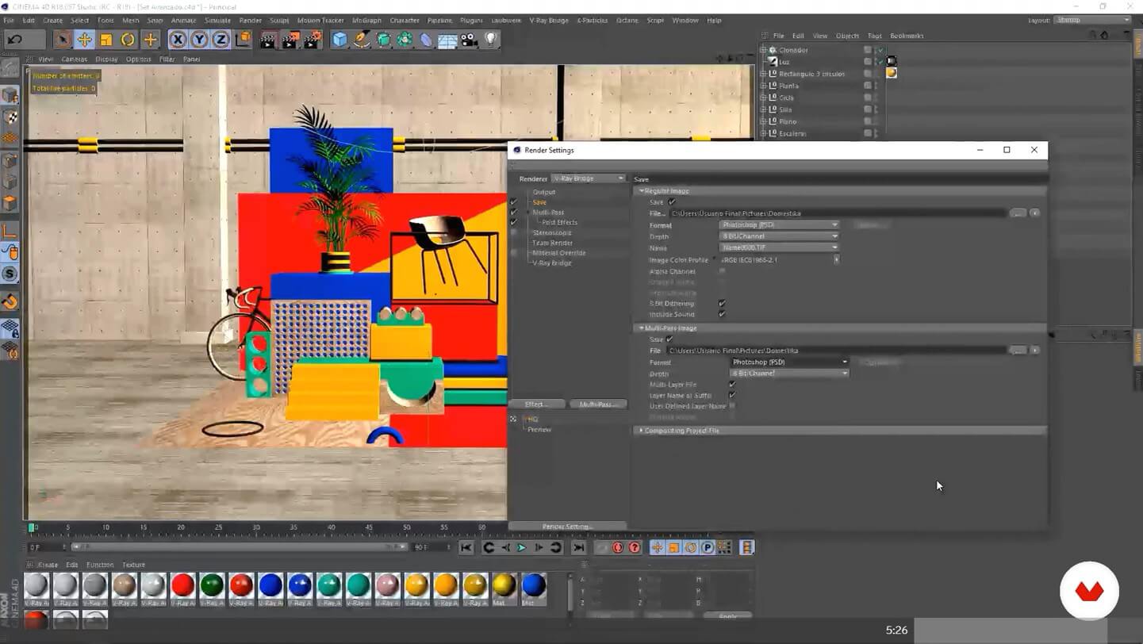Click the Multi-Pass... button

(x=597, y=404)
